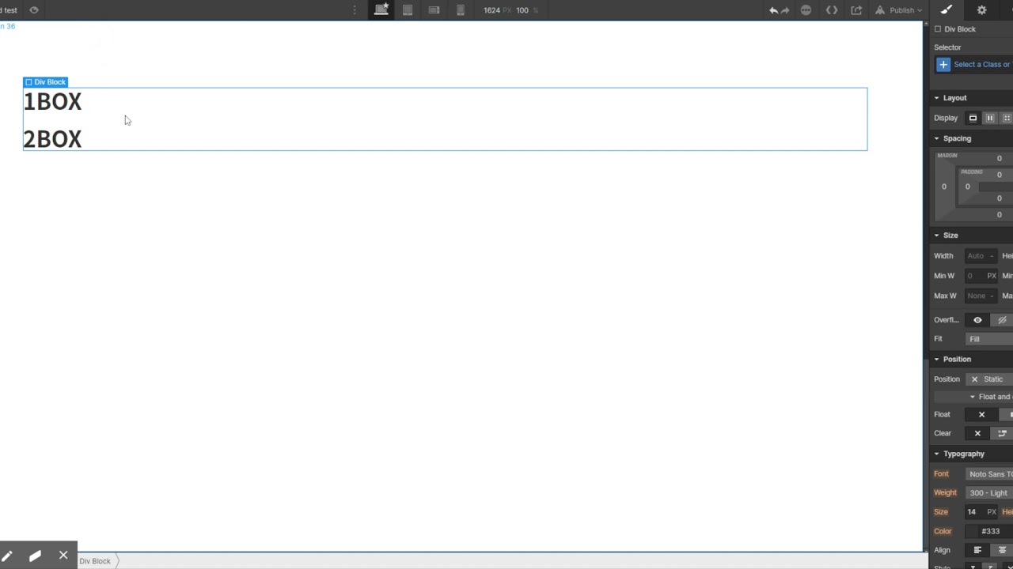The width and height of the screenshot is (1013, 569).
Task: Set display to block
Action: (973, 118)
